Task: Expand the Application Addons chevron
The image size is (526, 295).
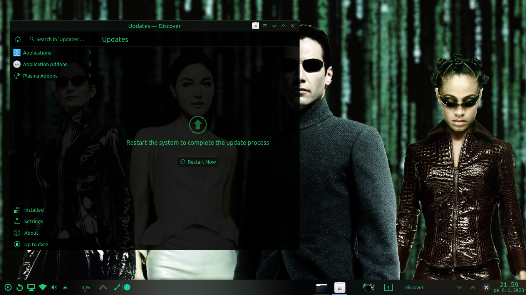Action: (90, 64)
